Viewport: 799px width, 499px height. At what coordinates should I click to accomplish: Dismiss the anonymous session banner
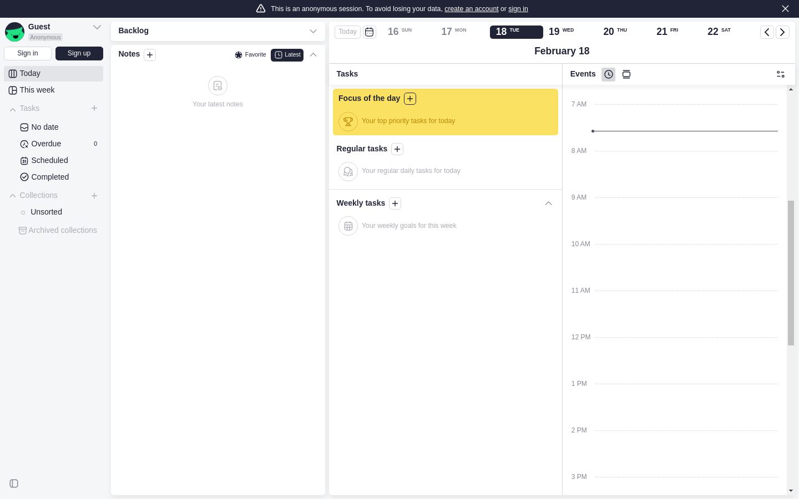tap(785, 8)
